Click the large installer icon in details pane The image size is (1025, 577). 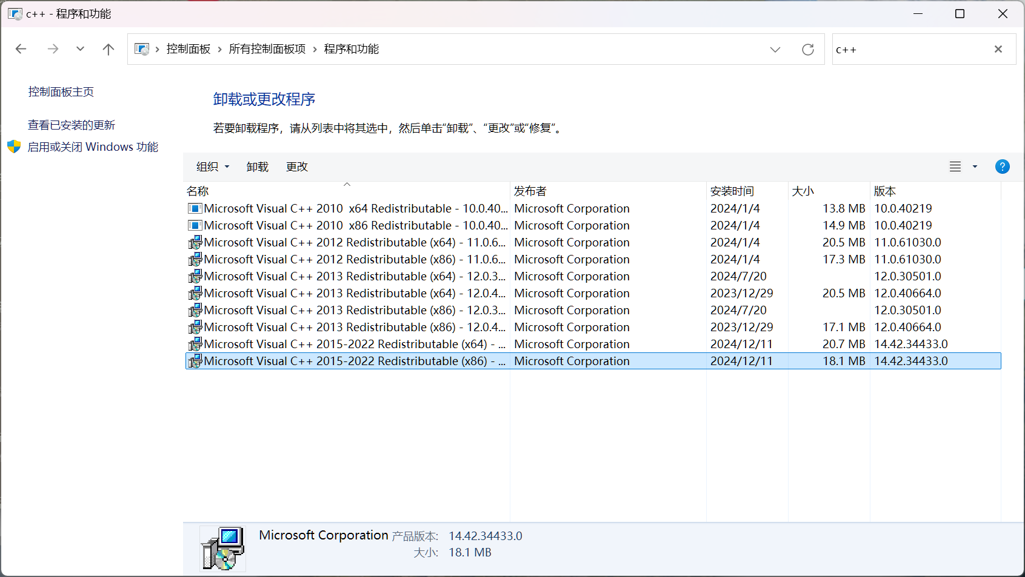pos(222,549)
